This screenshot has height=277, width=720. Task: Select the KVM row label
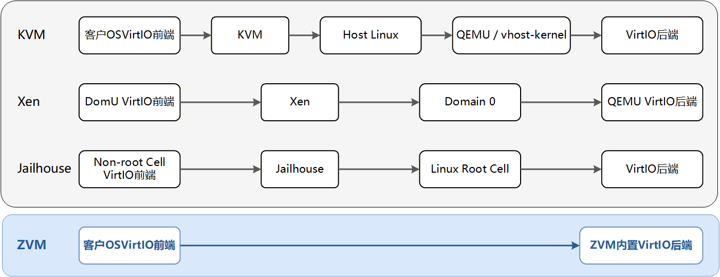(x=31, y=35)
